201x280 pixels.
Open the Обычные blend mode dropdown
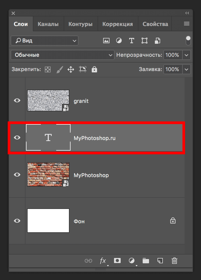coord(63,55)
